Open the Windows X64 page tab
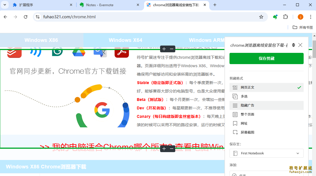The width and height of the screenshot is (316, 176). click(126, 40)
